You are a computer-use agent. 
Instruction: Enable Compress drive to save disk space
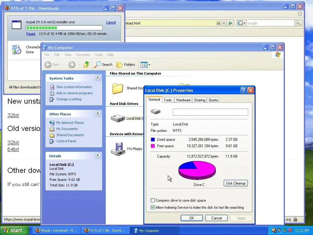coord(153,200)
